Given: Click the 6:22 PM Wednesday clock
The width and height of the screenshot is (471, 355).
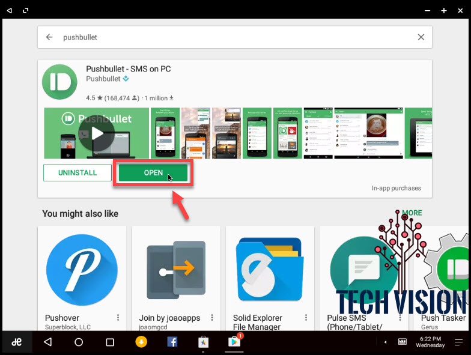Looking at the screenshot, I should coord(430,342).
